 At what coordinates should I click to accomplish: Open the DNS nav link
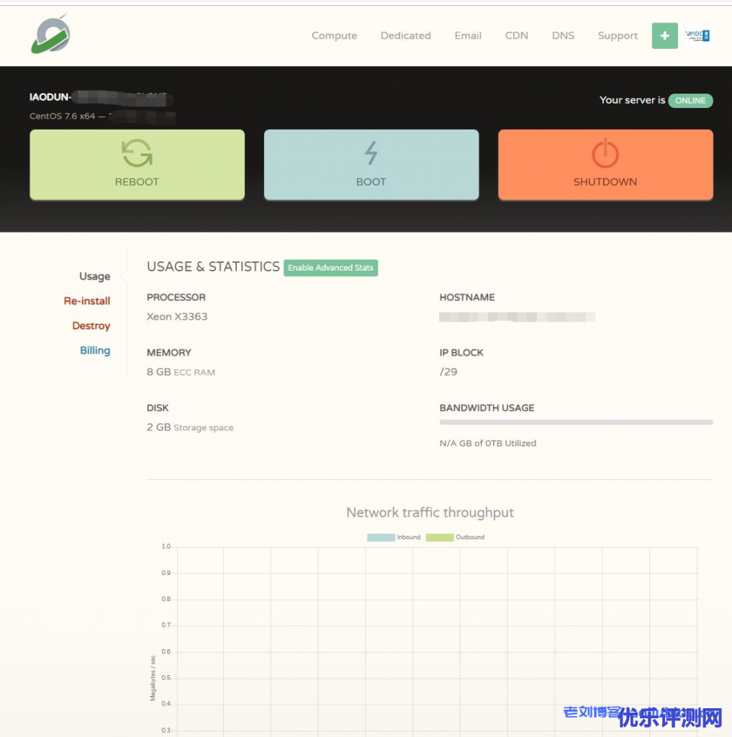click(563, 35)
